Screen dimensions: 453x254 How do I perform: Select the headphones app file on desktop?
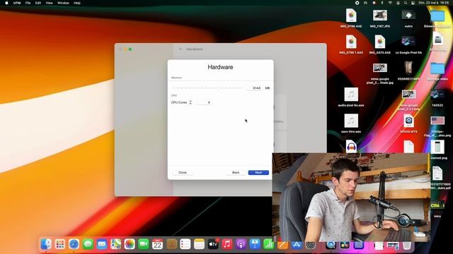[x=351, y=146]
